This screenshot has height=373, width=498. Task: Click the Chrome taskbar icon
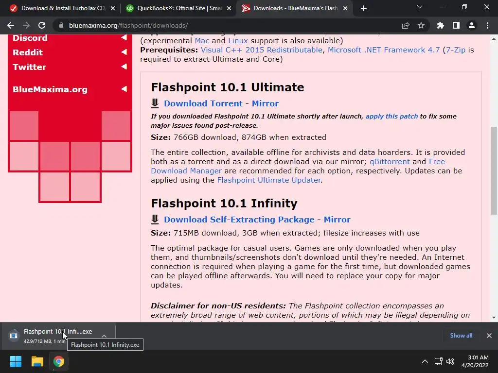click(58, 361)
